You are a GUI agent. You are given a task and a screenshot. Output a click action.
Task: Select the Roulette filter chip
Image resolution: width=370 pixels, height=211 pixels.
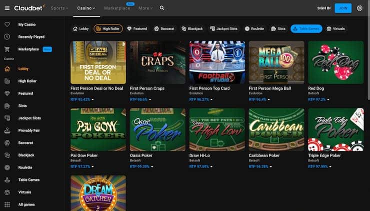pos(254,29)
